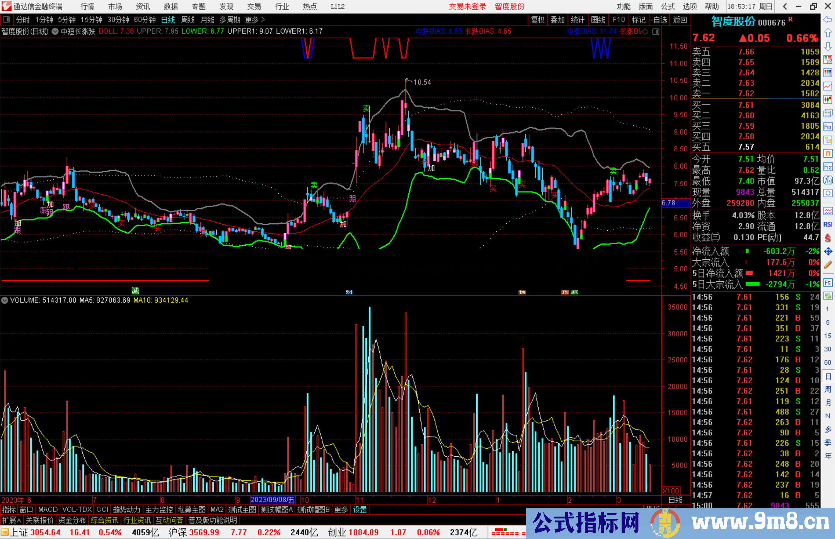
Task: Click the 复权 button
Action: [x=537, y=20]
